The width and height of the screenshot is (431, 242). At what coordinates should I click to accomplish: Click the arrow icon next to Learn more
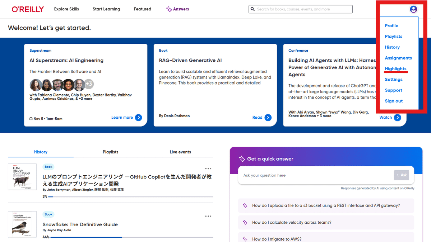pyautogui.click(x=139, y=117)
